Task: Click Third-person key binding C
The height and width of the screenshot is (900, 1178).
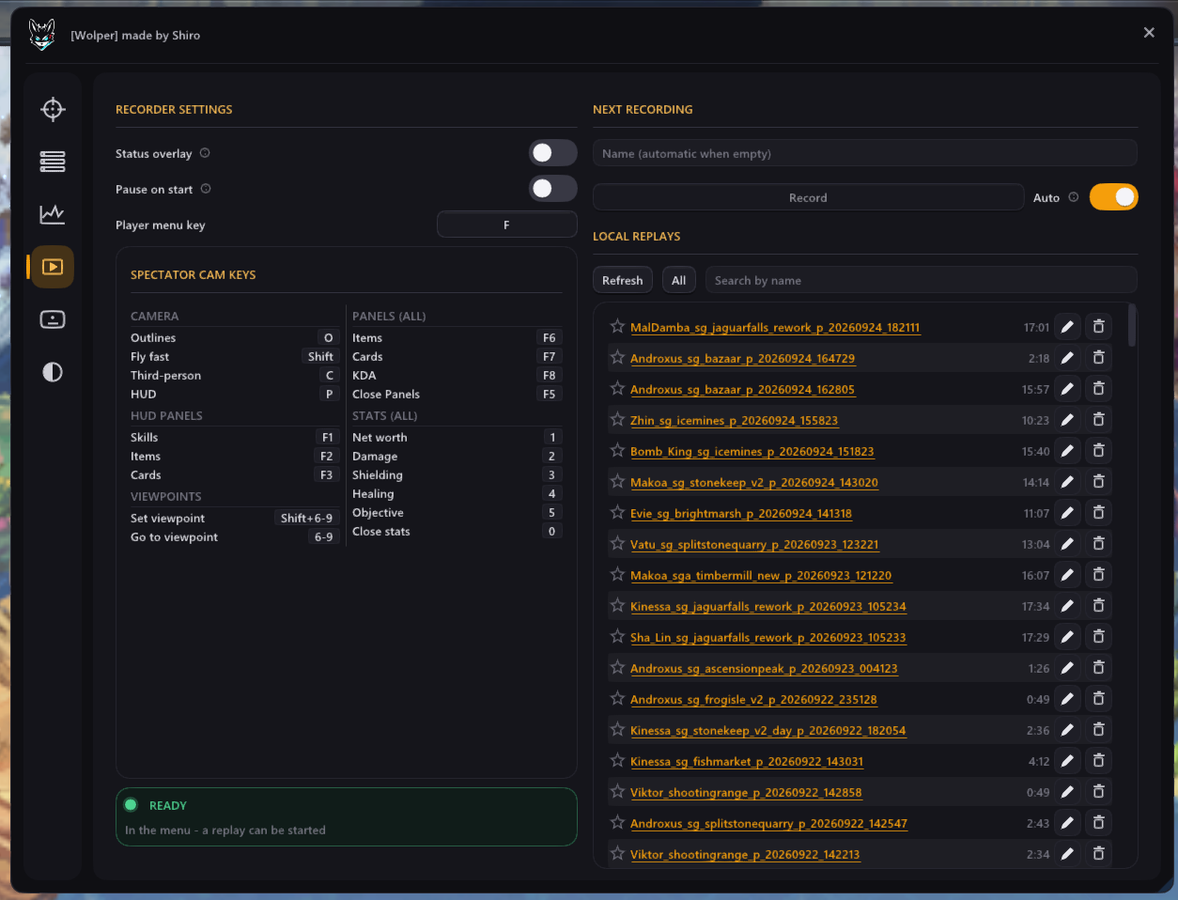Action: 329,375
